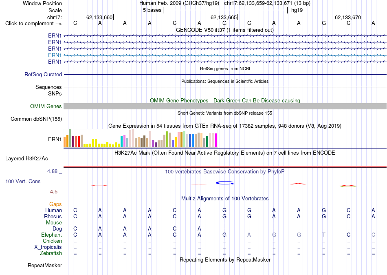Click the gray OMIM Genes bar

(225, 106)
